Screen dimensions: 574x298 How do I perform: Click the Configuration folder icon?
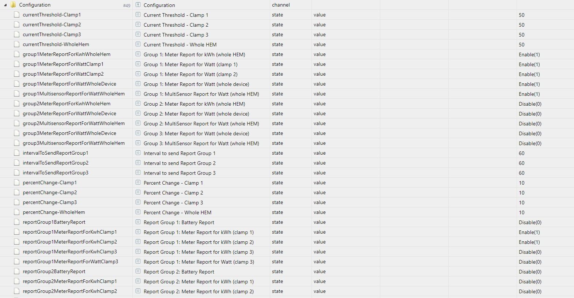[x=13, y=5]
